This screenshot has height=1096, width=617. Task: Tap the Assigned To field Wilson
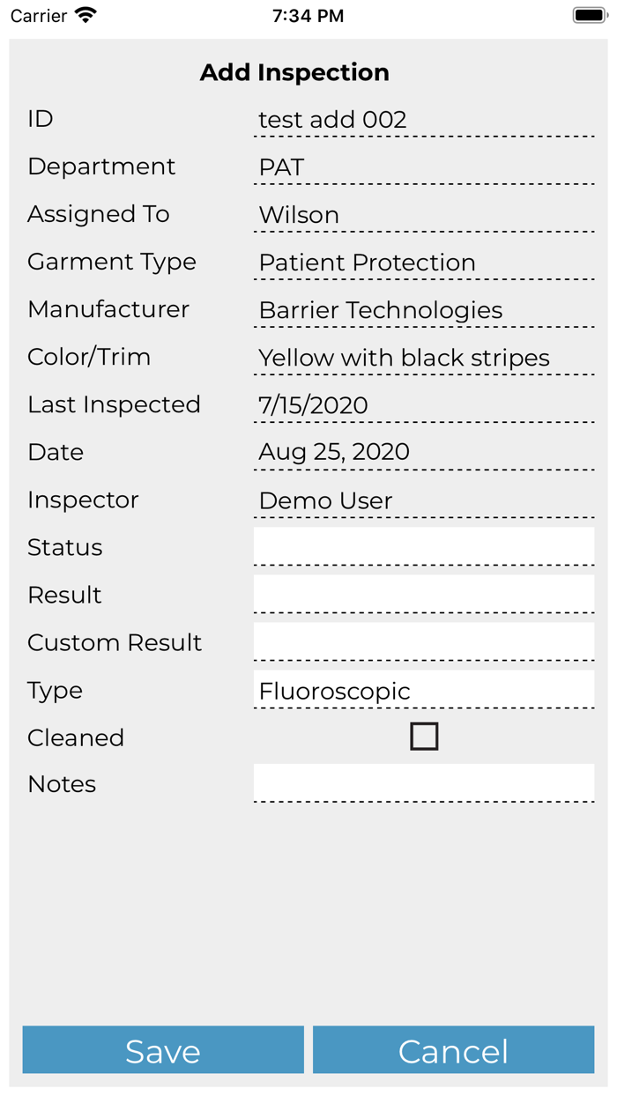(x=424, y=215)
